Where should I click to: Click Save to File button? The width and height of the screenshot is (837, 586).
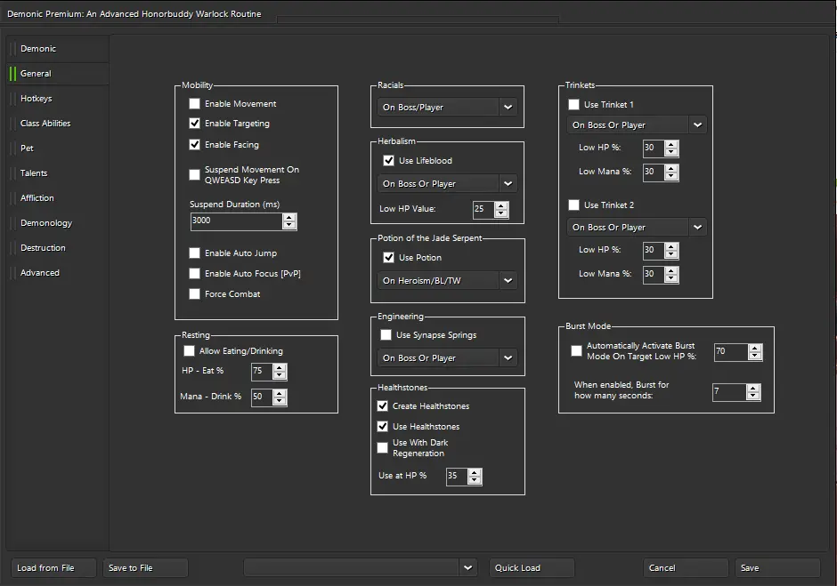tap(145, 568)
